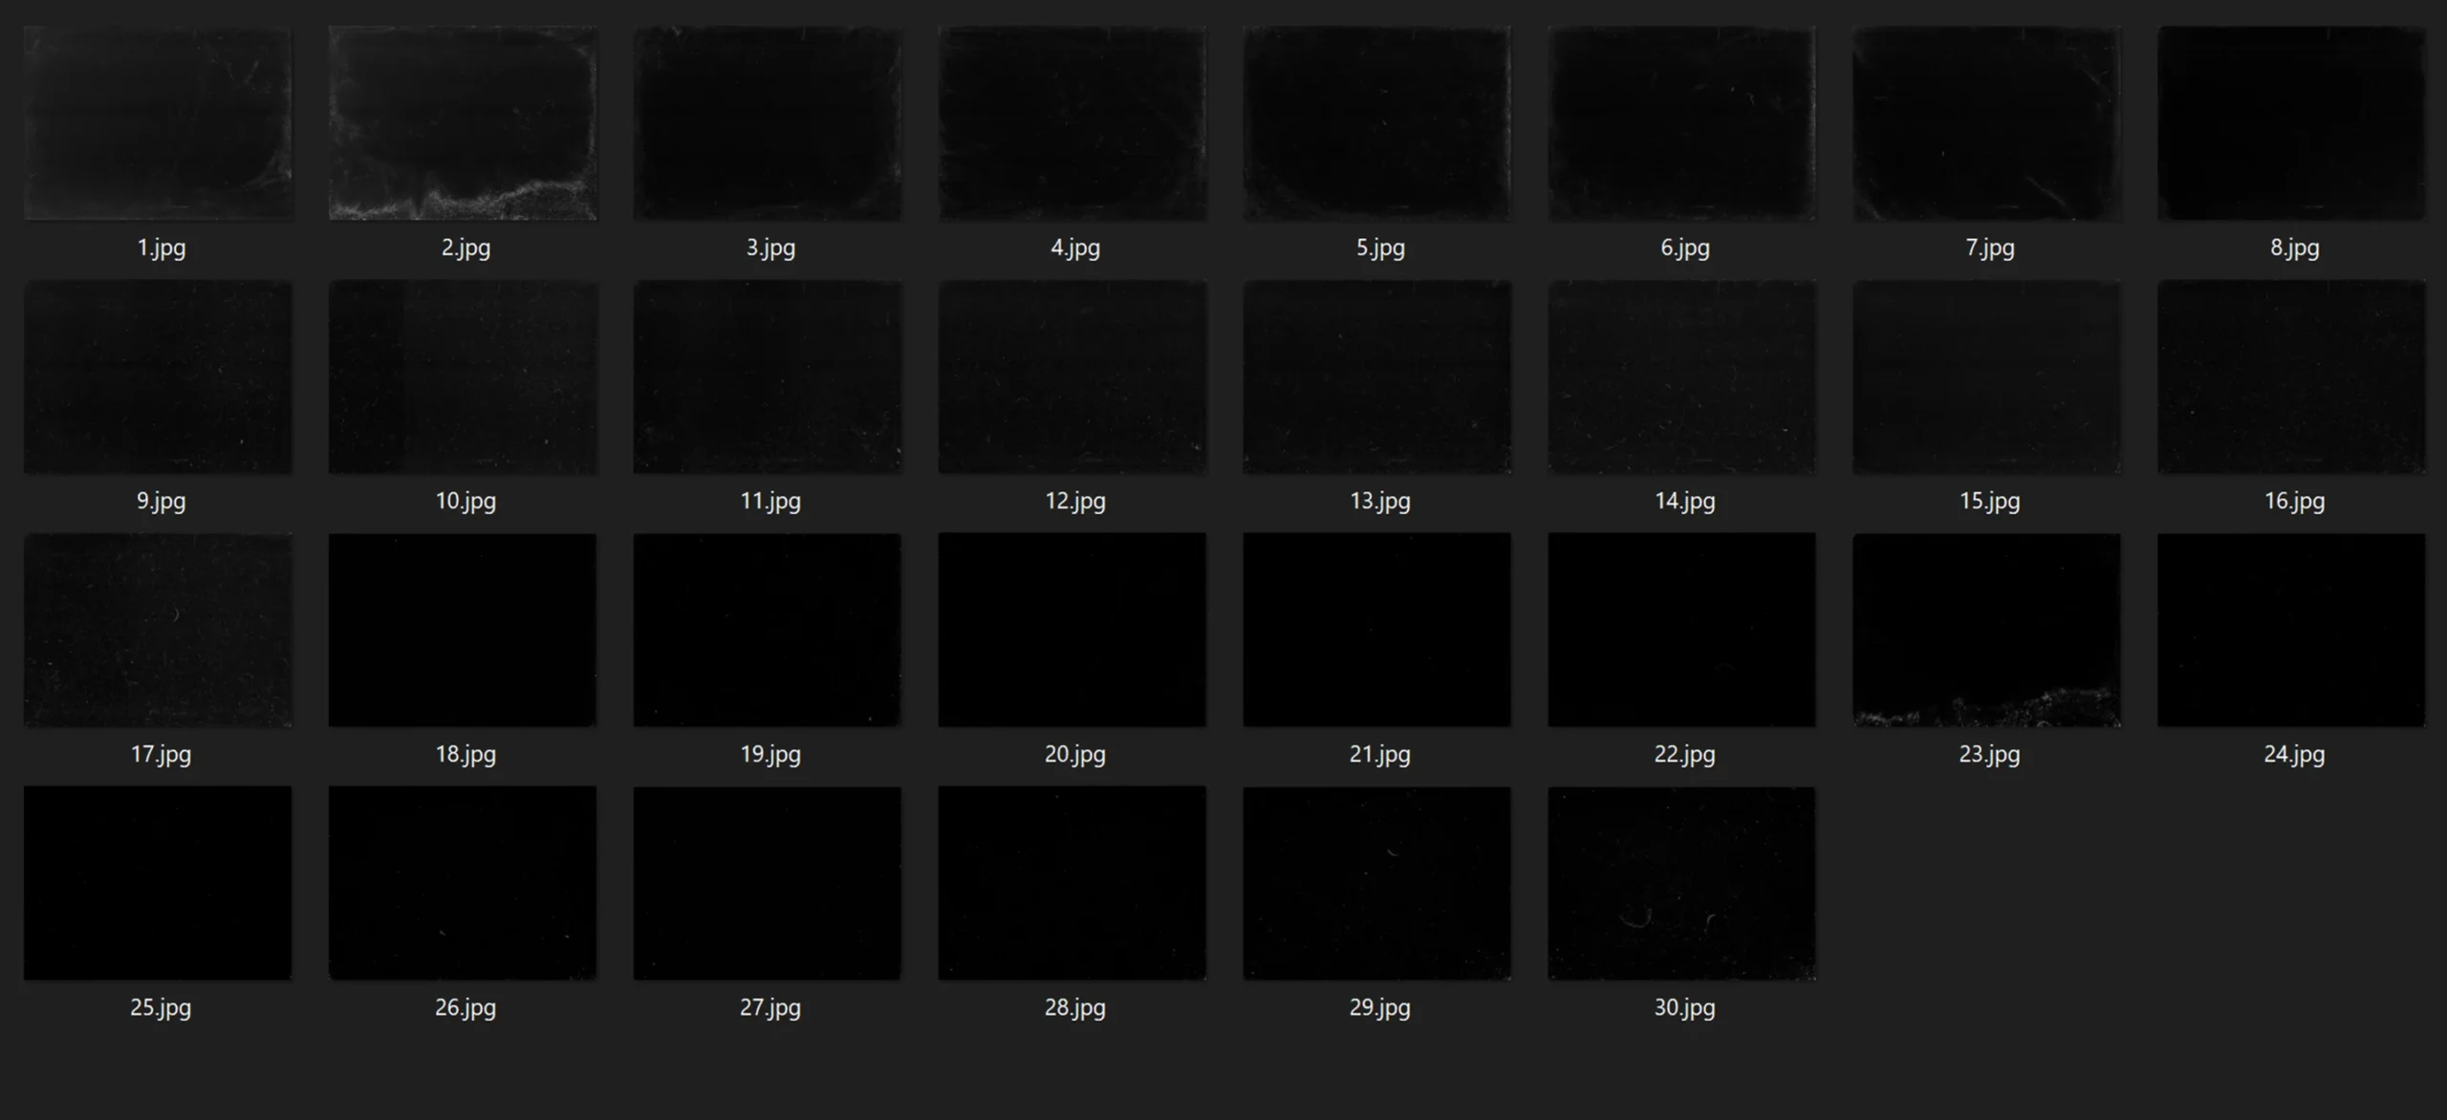The width and height of the screenshot is (2447, 1120).
Task: Click the 10.jpg thumbnail
Action: [x=463, y=377]
